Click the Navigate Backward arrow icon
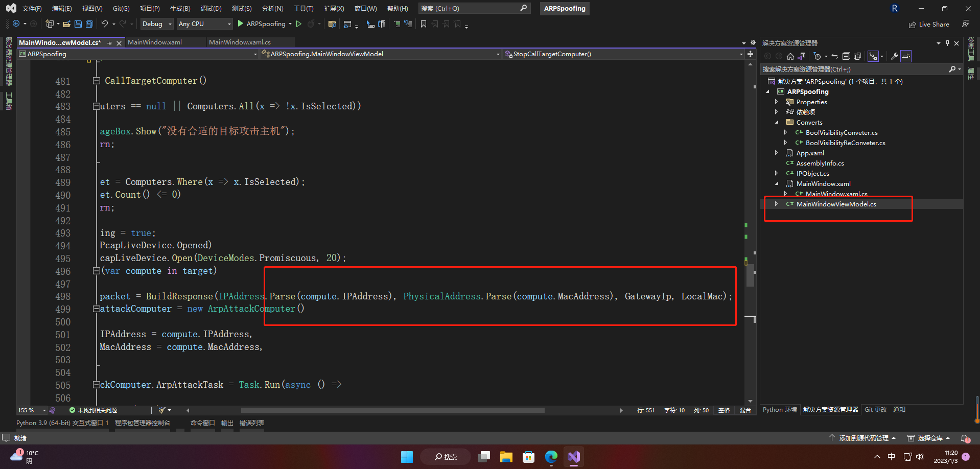This screenshot has height=469, width=980. [x=16, y=24]
